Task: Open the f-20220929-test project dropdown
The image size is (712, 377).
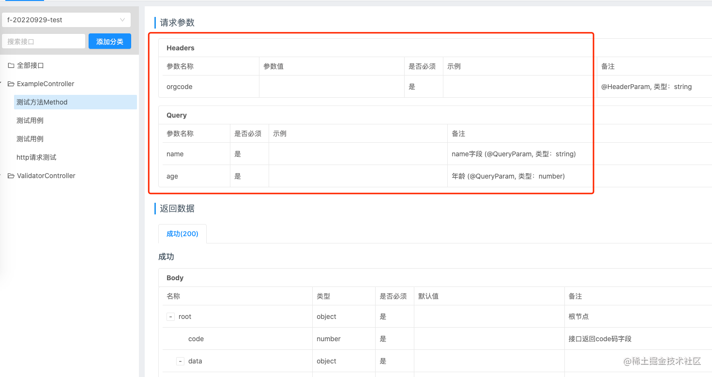Action: tap(66, 20)
